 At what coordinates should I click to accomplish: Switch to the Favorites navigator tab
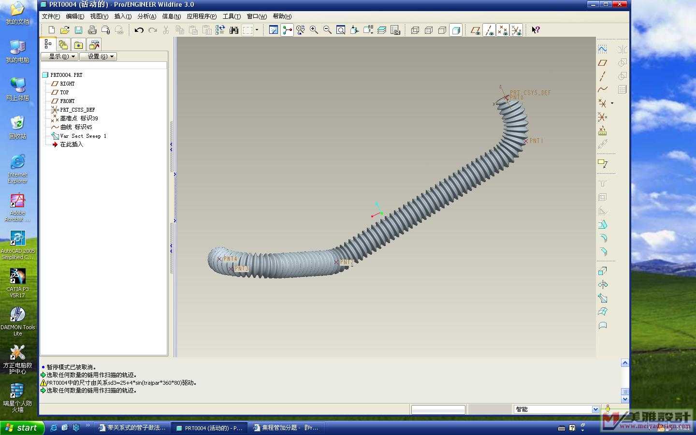pyautogui.click(x=78, y=44)
